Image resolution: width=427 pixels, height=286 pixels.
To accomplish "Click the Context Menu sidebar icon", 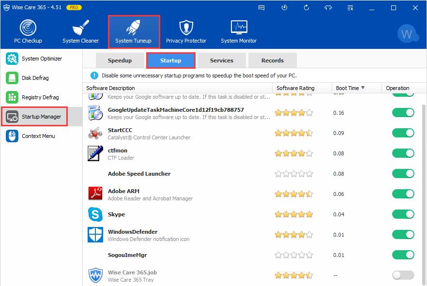I will tap(12, 136).
